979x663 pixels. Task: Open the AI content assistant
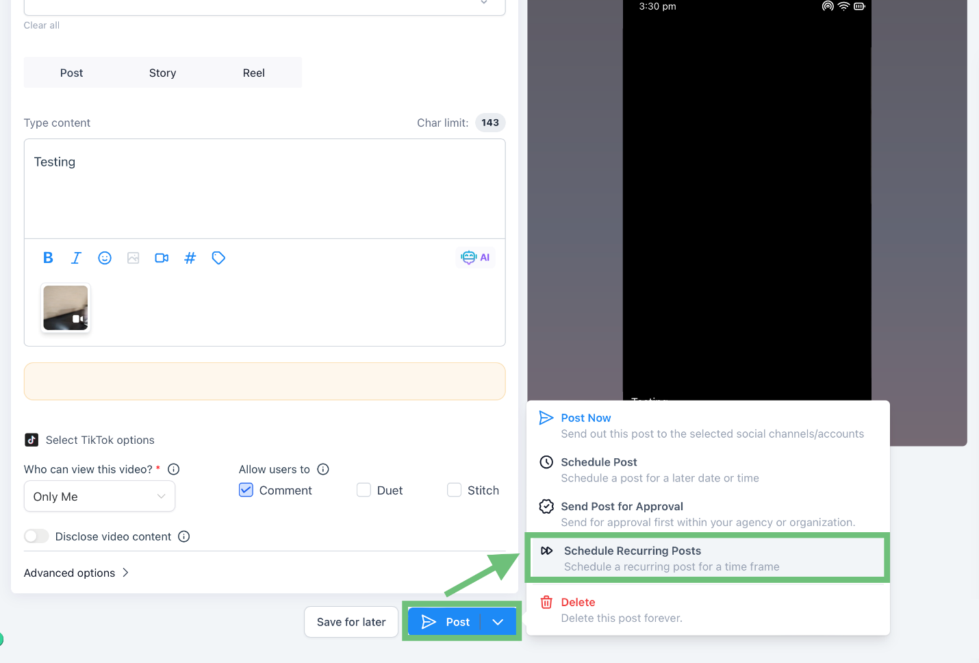point(476,258)
